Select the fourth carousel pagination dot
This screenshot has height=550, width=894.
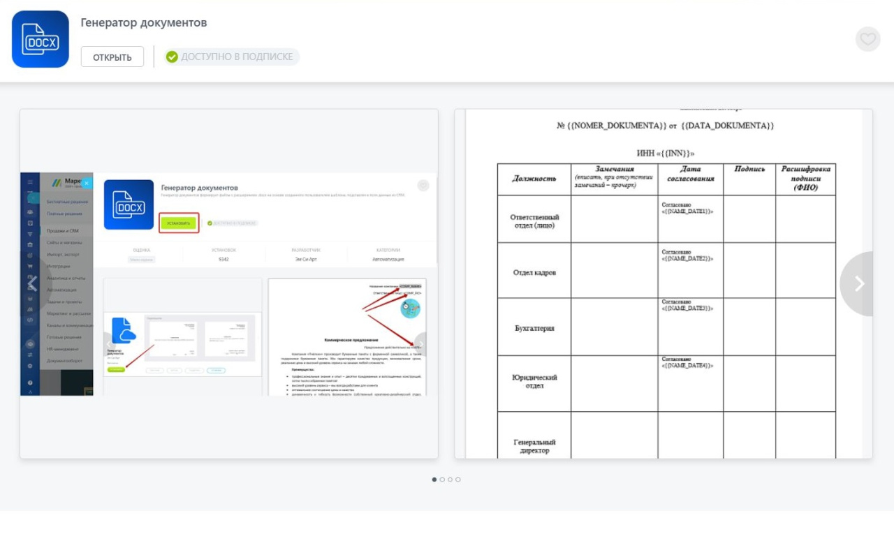pyautogui.click(x=457, y=480)
